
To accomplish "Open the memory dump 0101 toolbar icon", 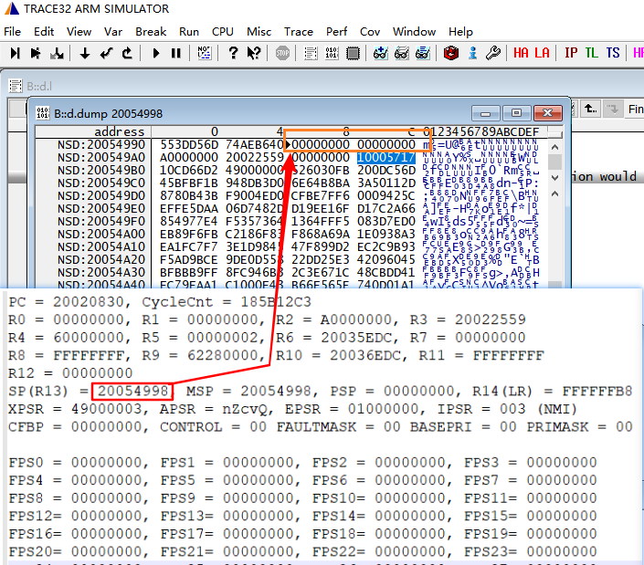I will pyautogui.click(x=332, y=53).
